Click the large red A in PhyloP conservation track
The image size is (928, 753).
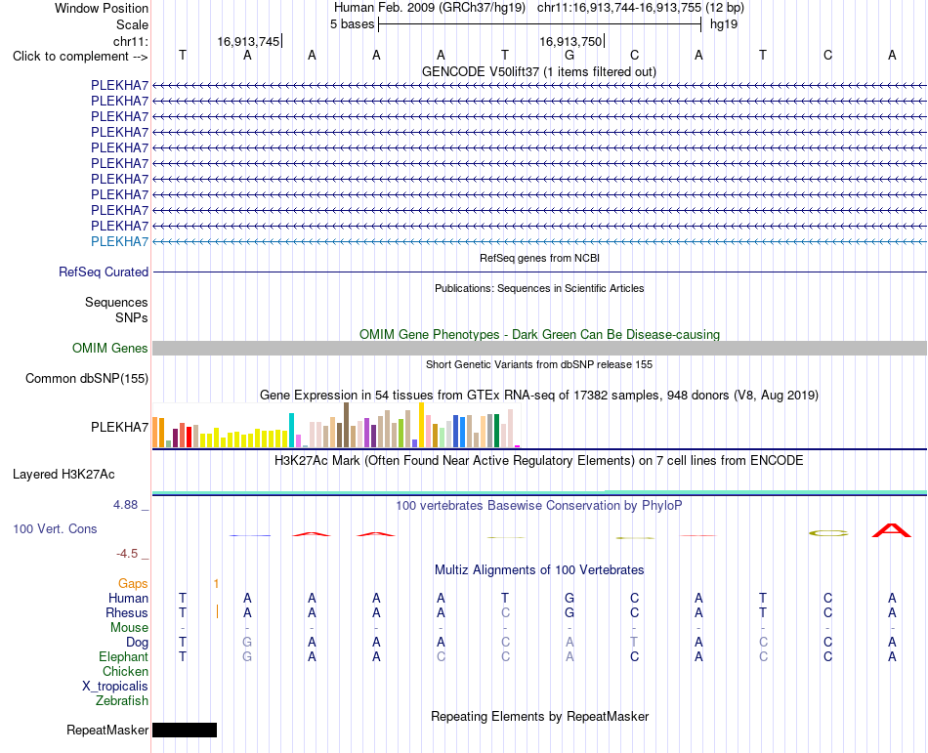pyautogui.click(x=891, y=530)
